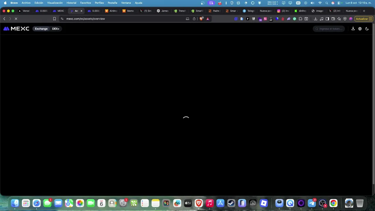Open Messages from the dock
This screenshot has width=375, height=211.
click(x=47, y=203)
